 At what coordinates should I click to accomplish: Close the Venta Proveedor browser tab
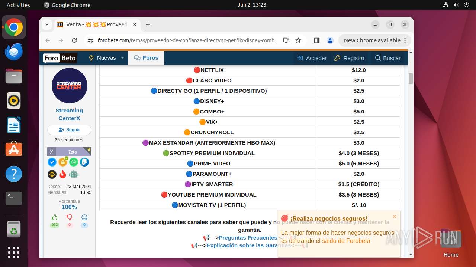pos(135,24)
